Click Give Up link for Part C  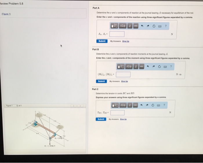[123, 119]
